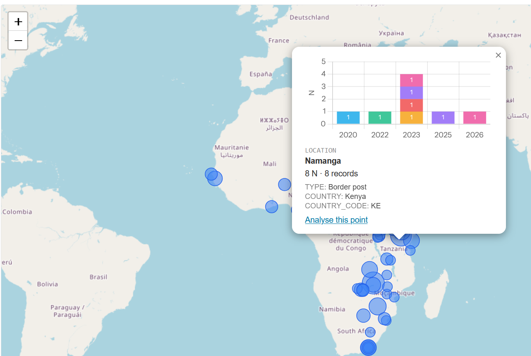This screenshot has width=531, height=356.
Task: Zoom out the map with minus button
Action: coord(18,40)
